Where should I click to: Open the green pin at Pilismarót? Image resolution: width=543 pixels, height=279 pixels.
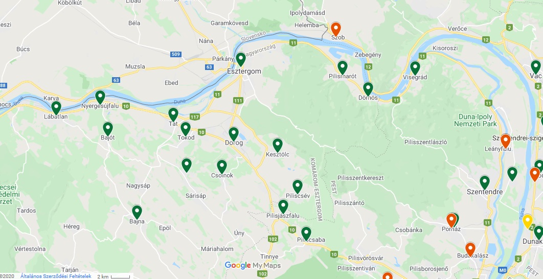click(343, 67)
